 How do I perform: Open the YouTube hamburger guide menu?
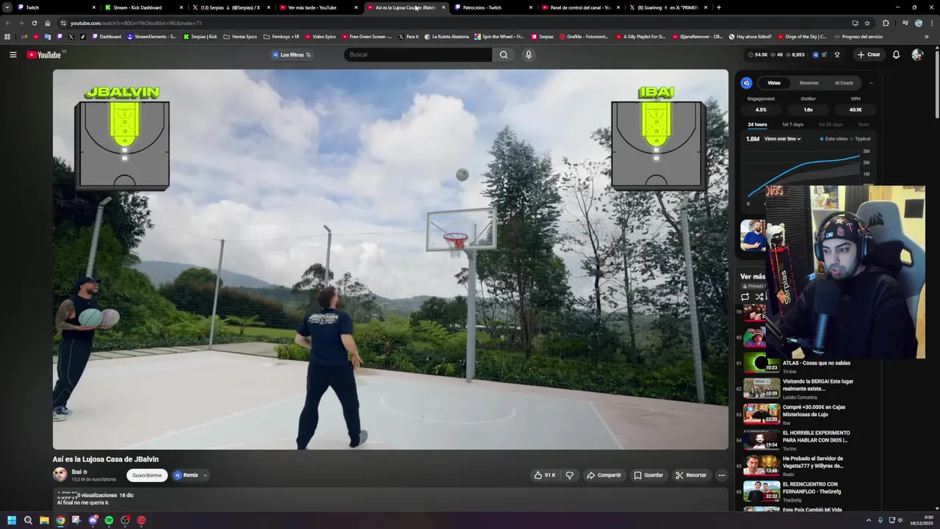click(12, 54)
